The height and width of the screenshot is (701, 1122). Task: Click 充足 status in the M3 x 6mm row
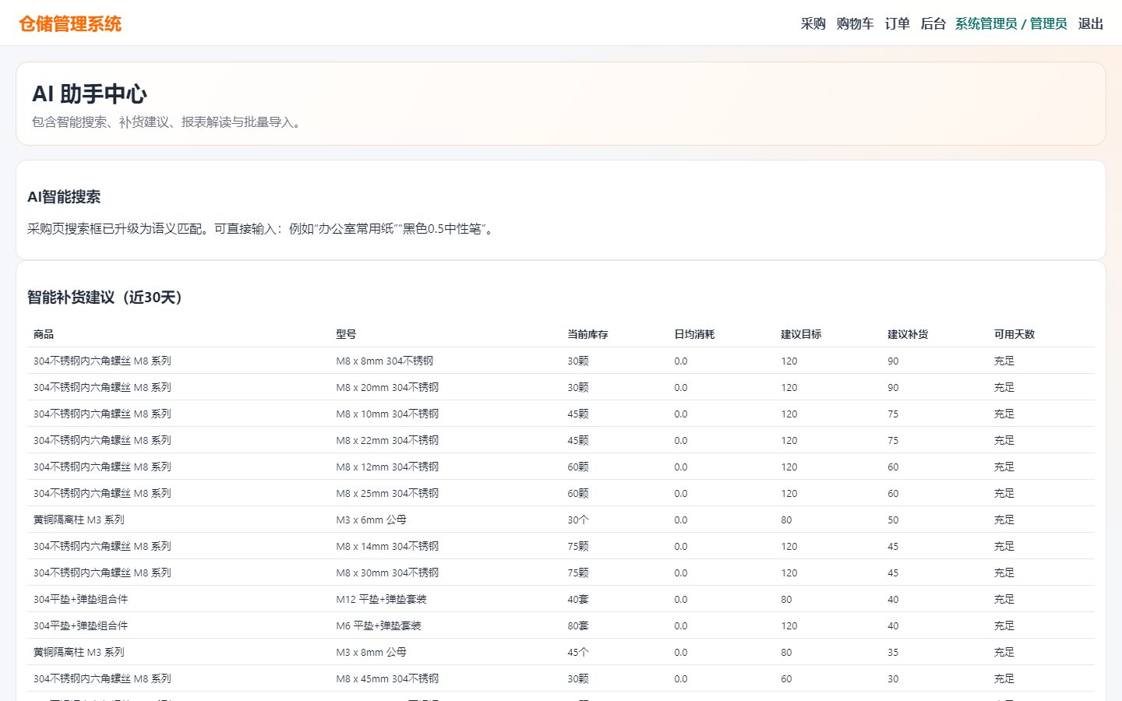[x=1004, y=520]
